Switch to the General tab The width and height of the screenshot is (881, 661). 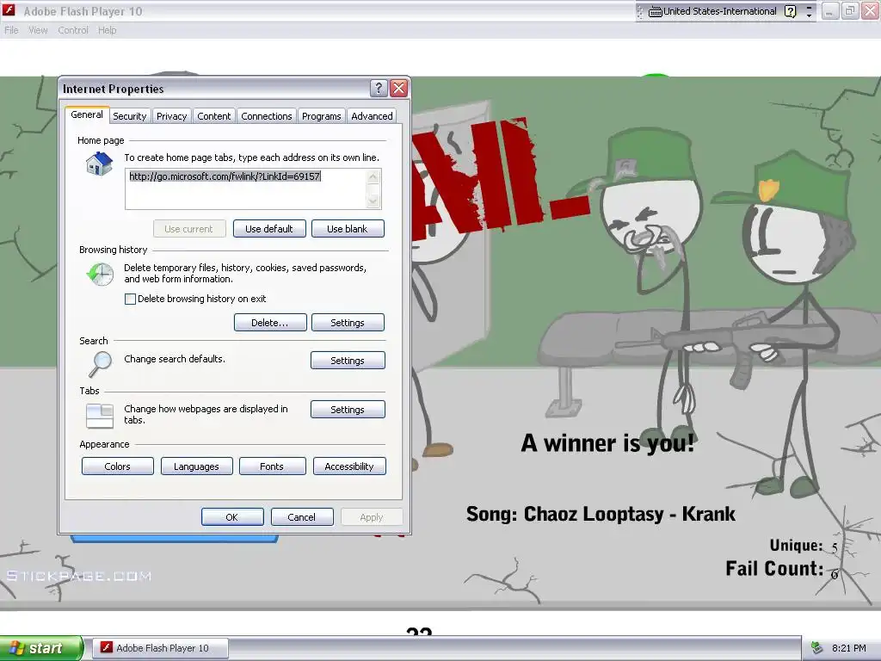(x=87, y=114)
